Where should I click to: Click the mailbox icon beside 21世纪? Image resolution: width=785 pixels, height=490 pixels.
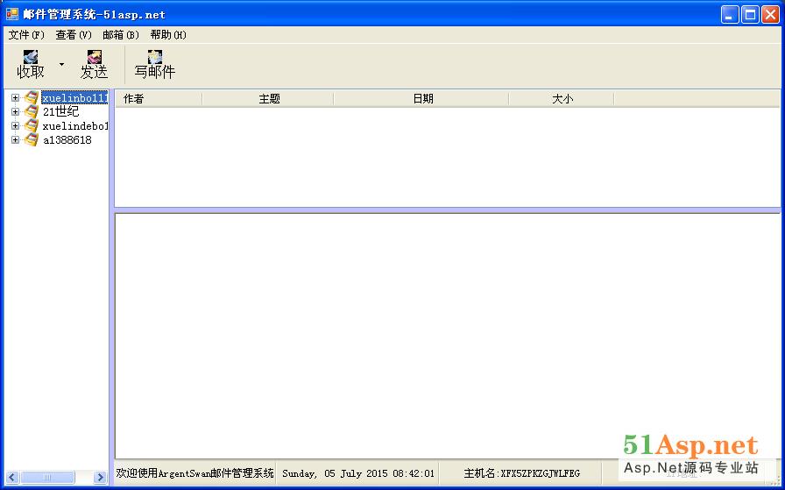[x=32, y=112]
